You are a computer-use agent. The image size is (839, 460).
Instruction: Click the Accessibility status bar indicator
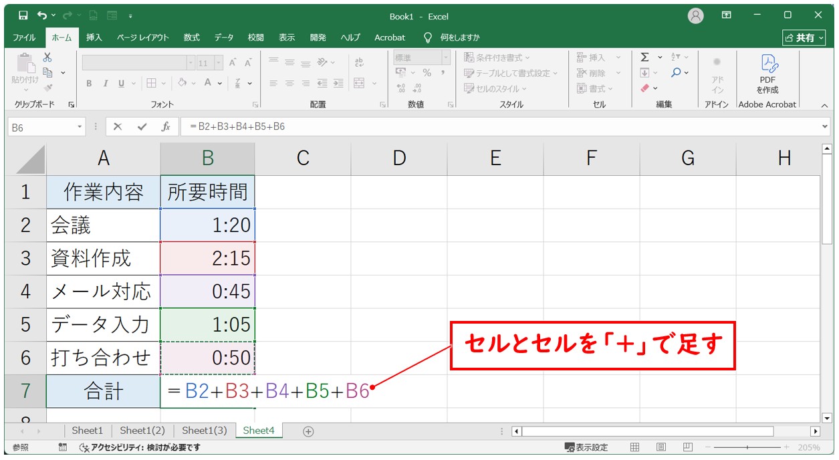140,448
